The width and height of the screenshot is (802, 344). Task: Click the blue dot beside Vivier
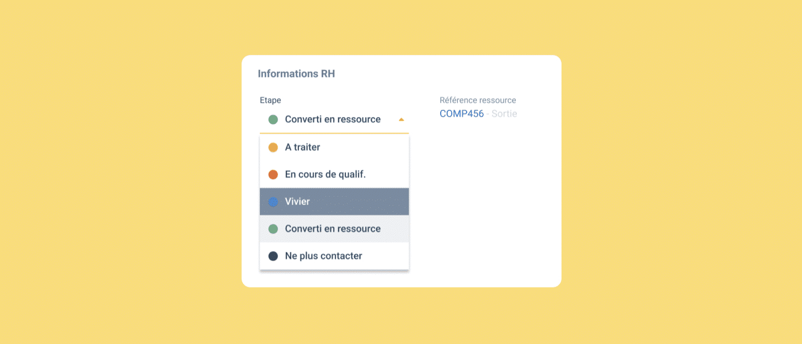coord(272,202)
